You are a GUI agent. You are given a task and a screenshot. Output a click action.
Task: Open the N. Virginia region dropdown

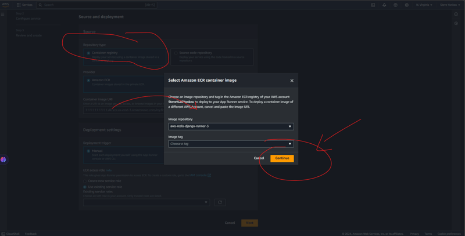click(424, 5)
